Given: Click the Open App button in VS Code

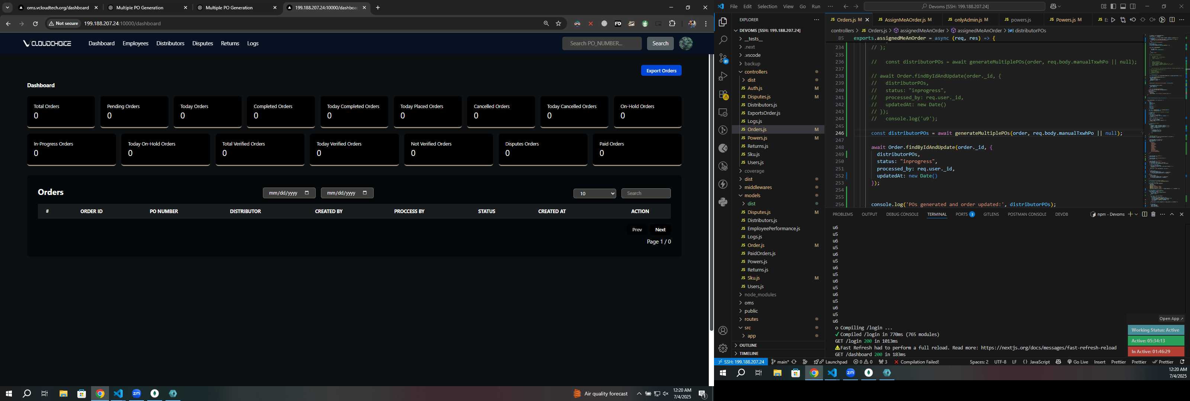Looking at the screenshot, I should click(x=1171, y=319).
